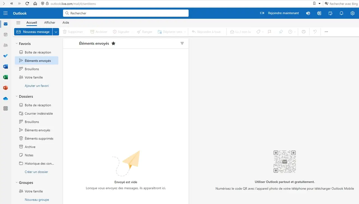Toggle navigation pane hamburger icon

[x=18, y=23]
